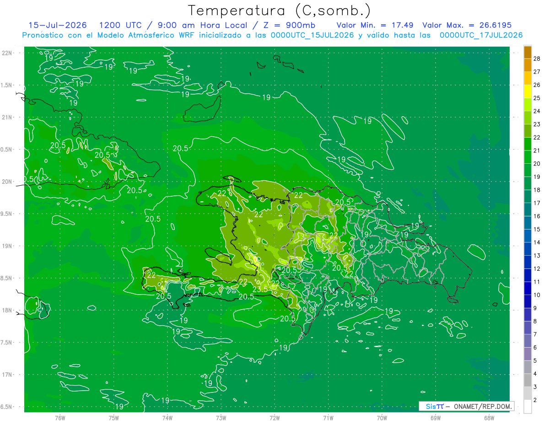This screenshot has height=424, width=549.
Task: Select '0000UTC_15JUL2026' initialization time text
Action: [x=312, y=35]
